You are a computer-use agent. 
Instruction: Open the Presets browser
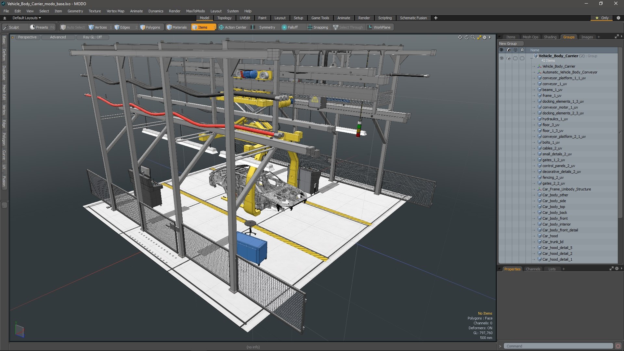click(42, 27)
